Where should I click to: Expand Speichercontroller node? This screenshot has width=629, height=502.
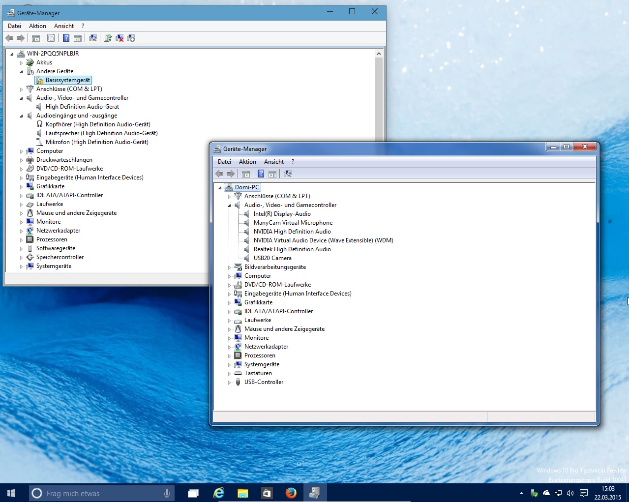[x=21, y=258]
